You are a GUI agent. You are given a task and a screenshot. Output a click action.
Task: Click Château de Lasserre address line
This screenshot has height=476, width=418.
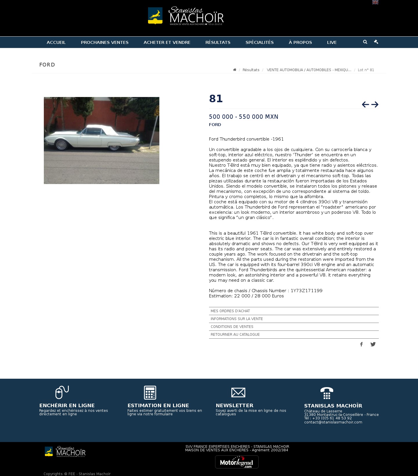point(323,411)
